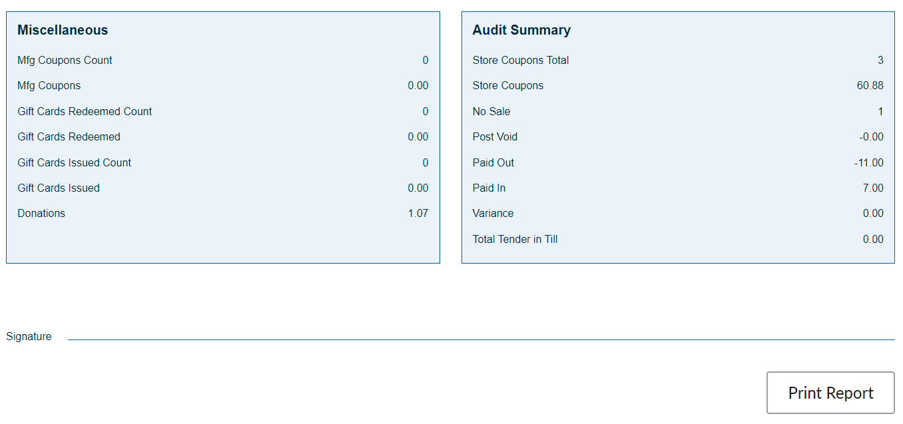Click the Print Report button

pos(830,393)
